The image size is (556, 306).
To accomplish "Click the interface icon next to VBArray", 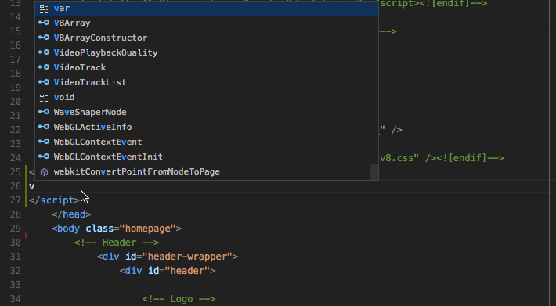I will coord(44,23).
